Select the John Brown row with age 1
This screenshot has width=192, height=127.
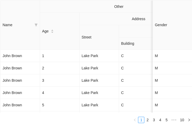point(96,56)
